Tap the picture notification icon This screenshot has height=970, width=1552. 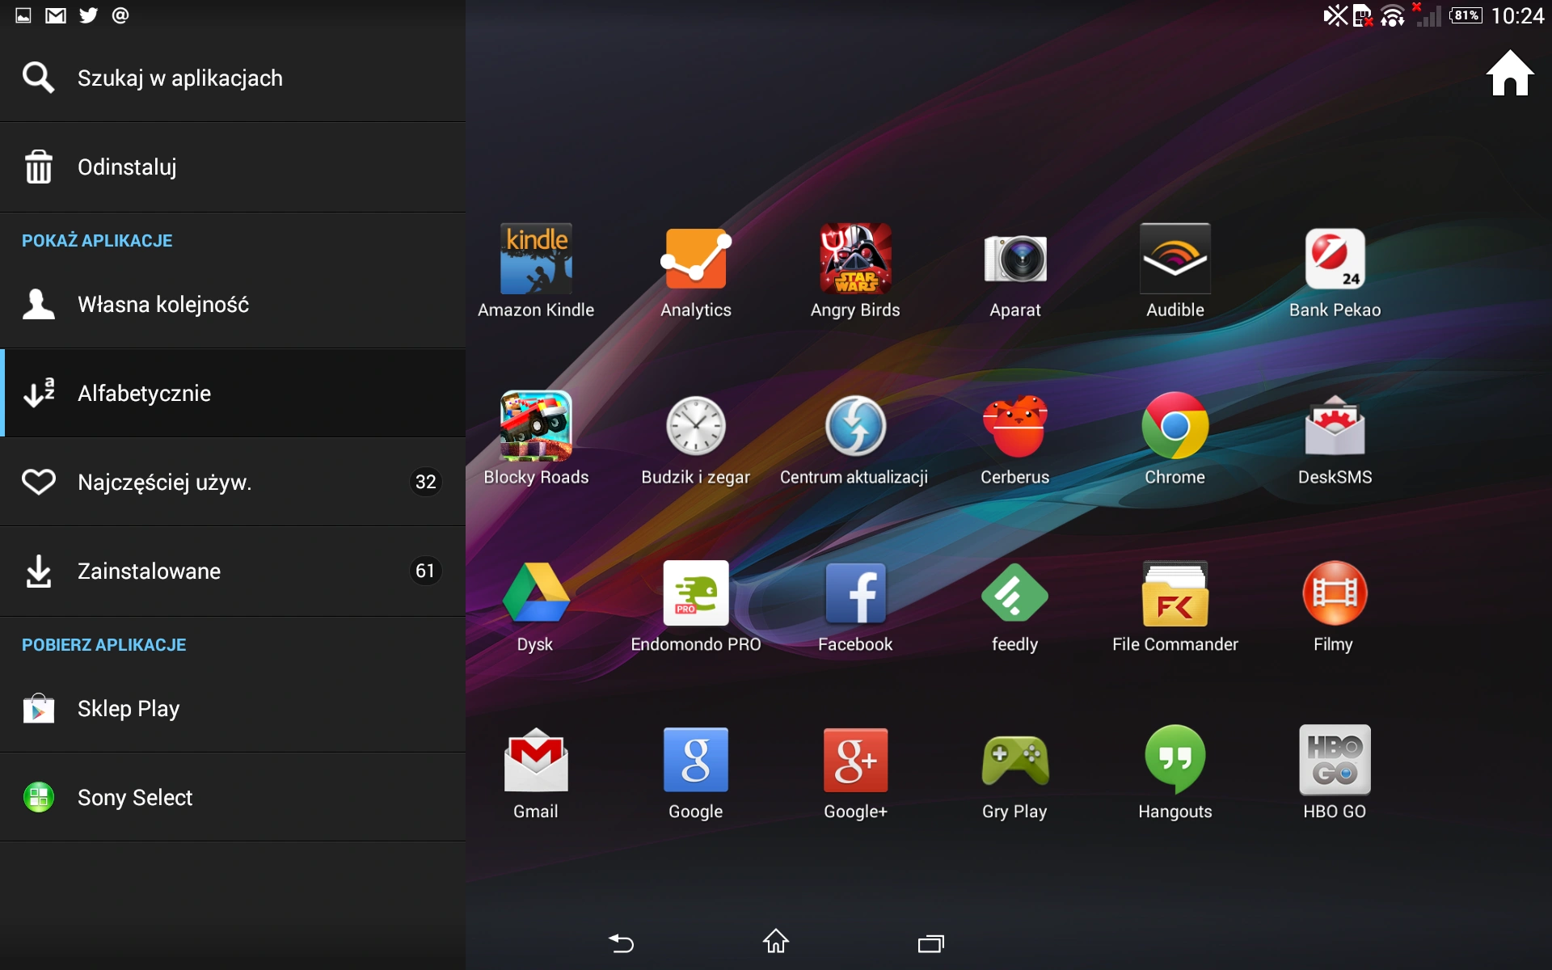pos(23,15)
